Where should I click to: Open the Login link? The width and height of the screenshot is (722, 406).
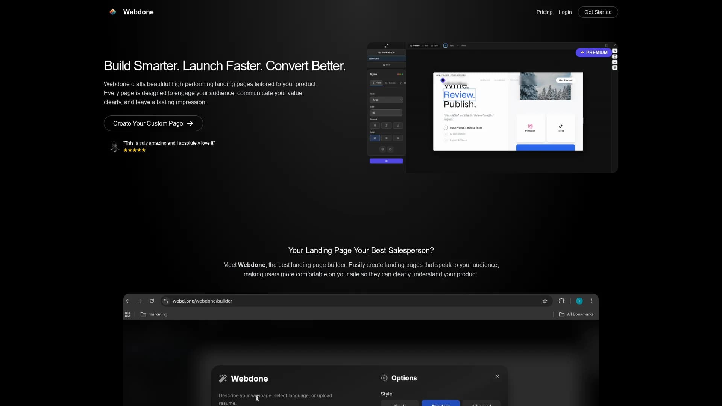(565, 12)
